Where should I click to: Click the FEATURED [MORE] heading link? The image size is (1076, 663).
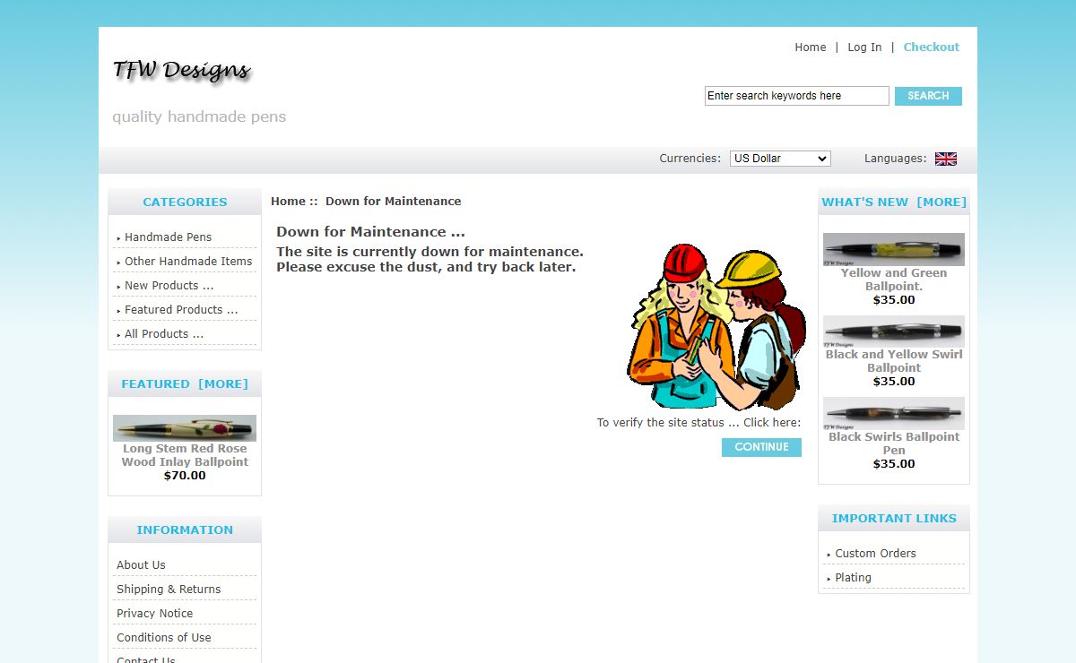pos(185,384)
